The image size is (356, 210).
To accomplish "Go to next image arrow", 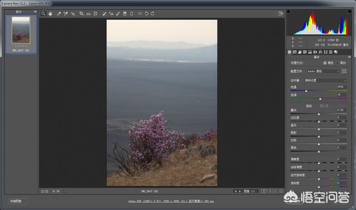I will (240, 192).
